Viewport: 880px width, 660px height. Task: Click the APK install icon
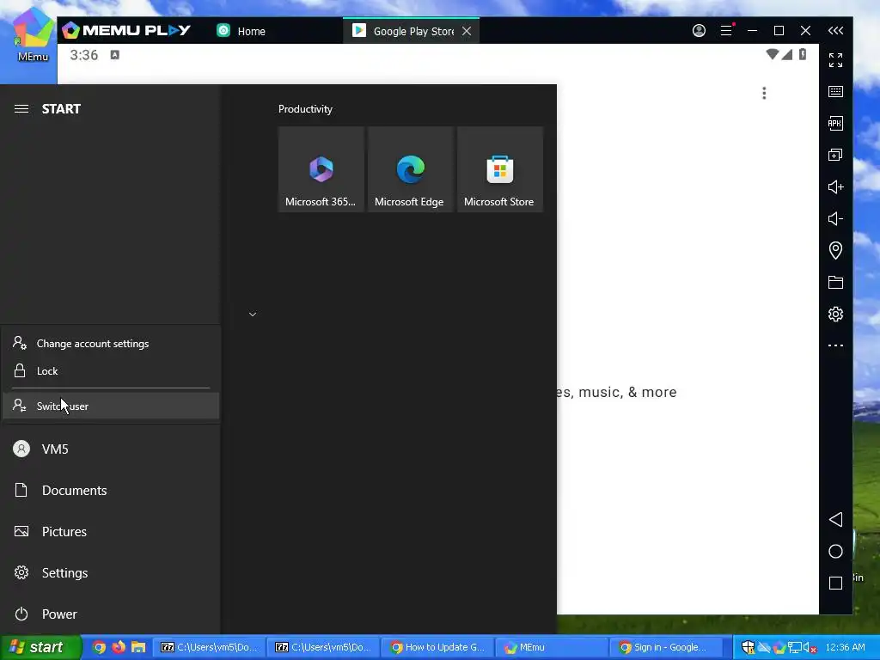835,124
